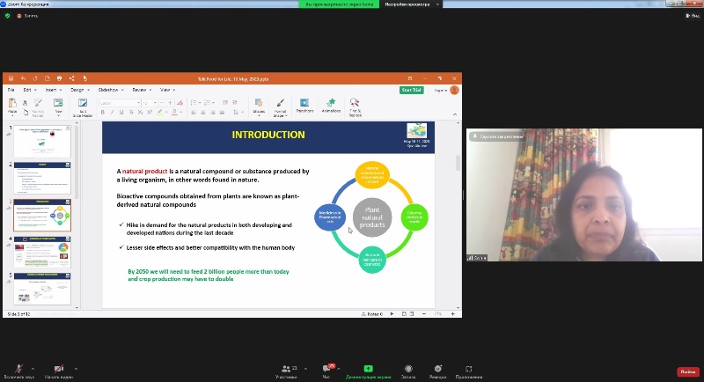Click the Zoom record button
Image resolution: width=704 pixels, height=382 pixels.
point(408,370)
